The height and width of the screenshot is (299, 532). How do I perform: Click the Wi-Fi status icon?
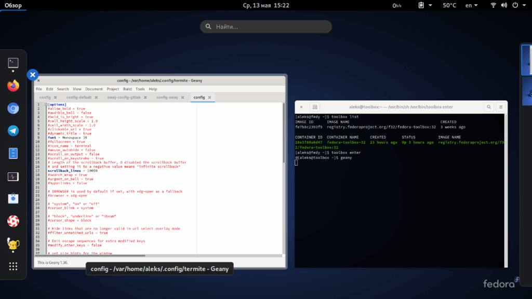[x=494, y=5]
